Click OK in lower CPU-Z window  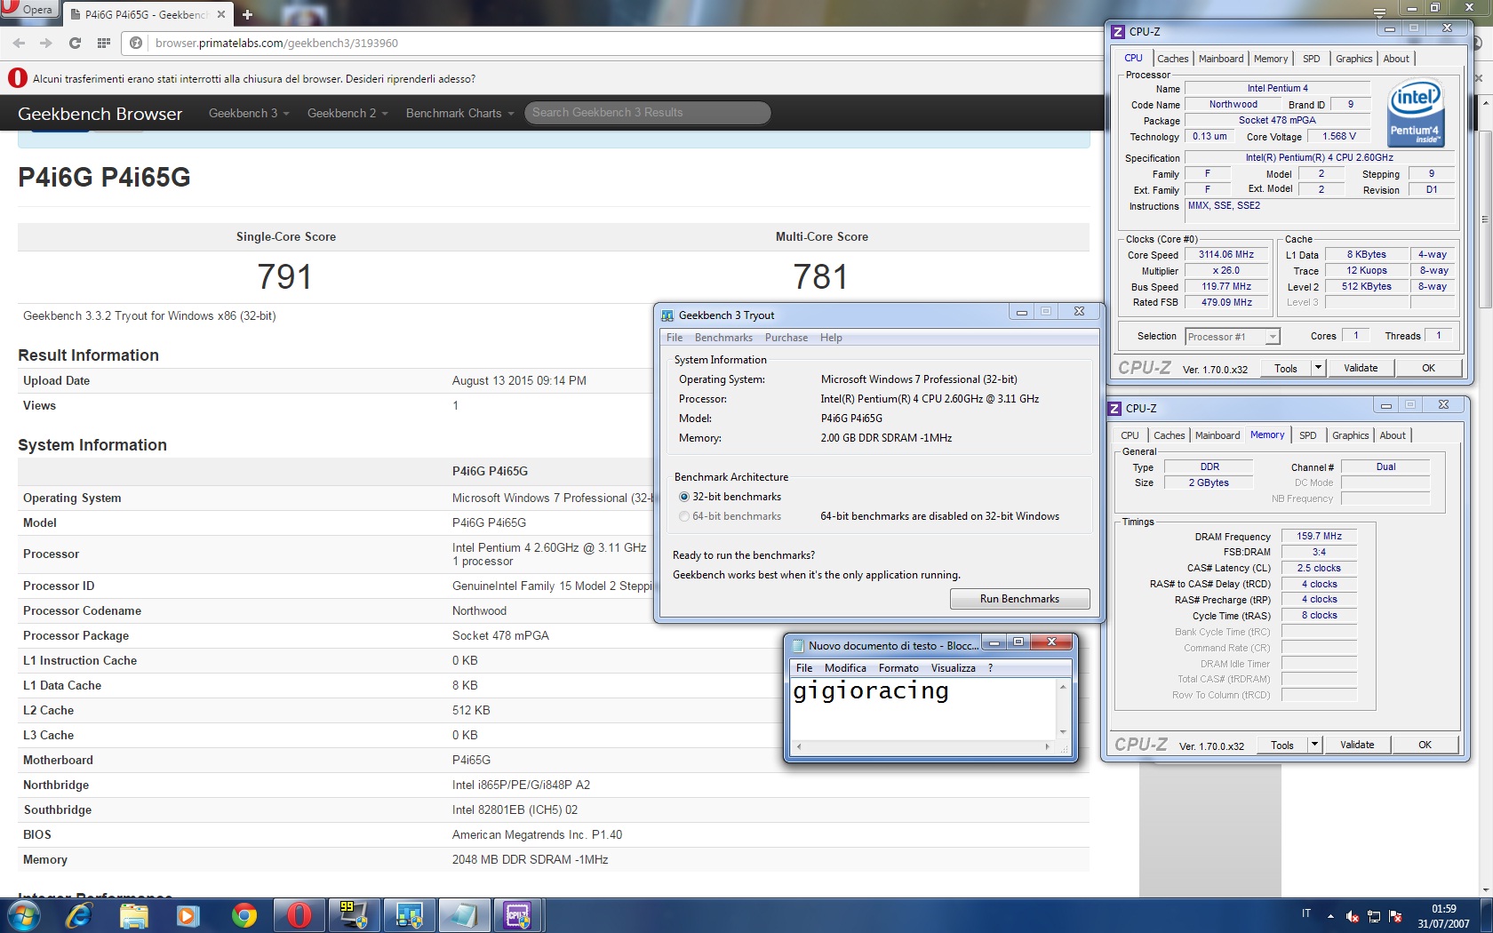(1425, 745)
